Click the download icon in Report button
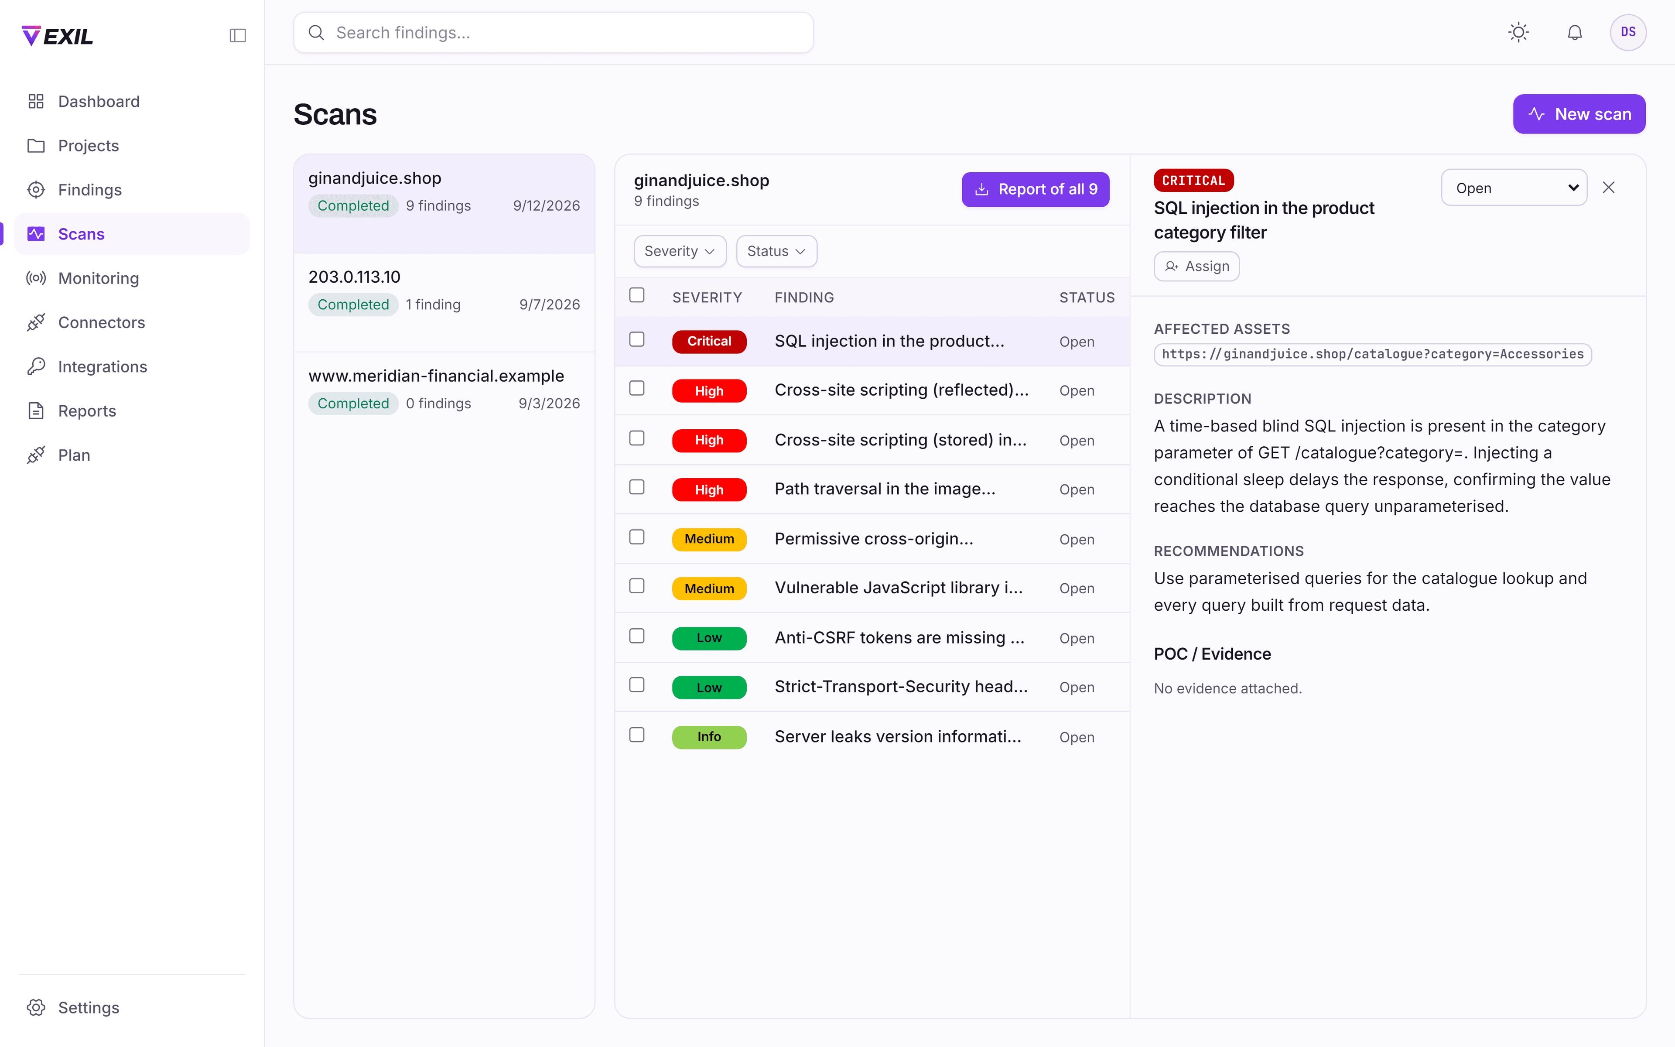 (x=981, y=190)
